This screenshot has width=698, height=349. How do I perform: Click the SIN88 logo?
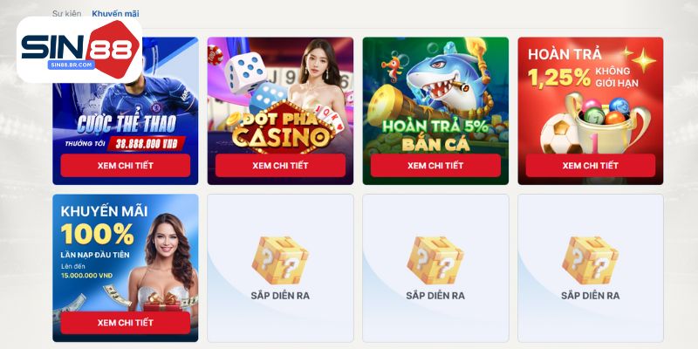click(x=79, y=50)
